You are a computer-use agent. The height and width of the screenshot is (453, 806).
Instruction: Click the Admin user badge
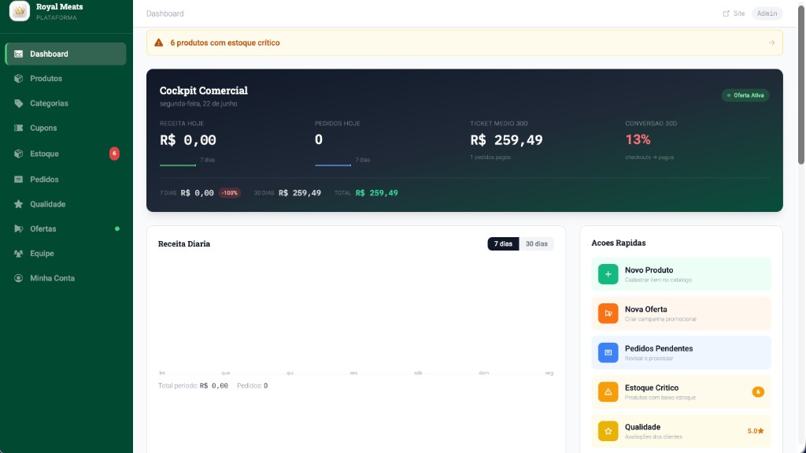(767, 13)
